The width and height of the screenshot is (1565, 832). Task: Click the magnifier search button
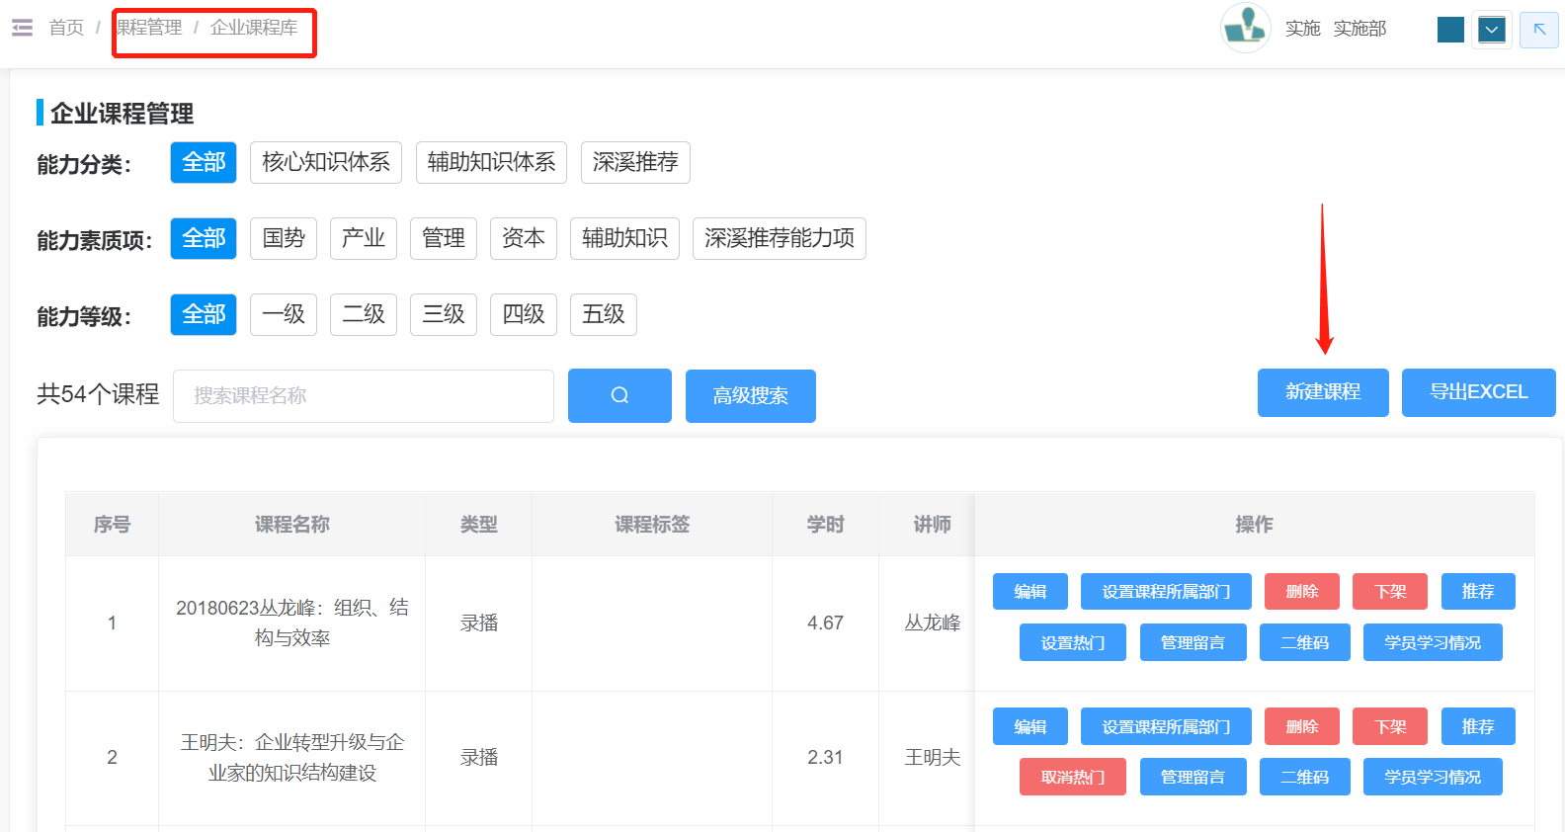[x=619, y=395]
